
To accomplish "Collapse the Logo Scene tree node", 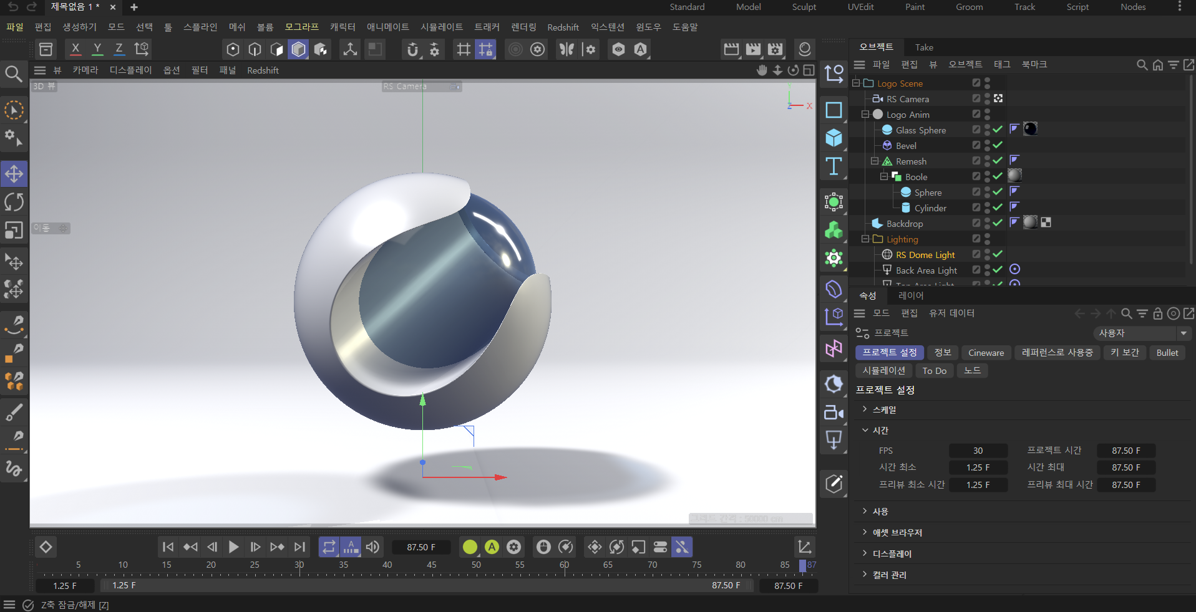I will click(x=856, y=83).
